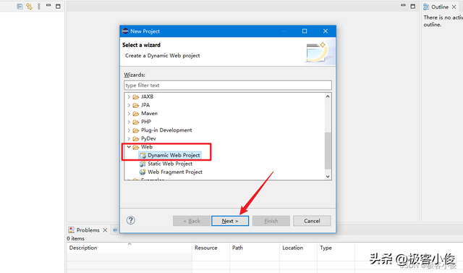
Task: Select the Plug-in Development label
Action: 166,130
